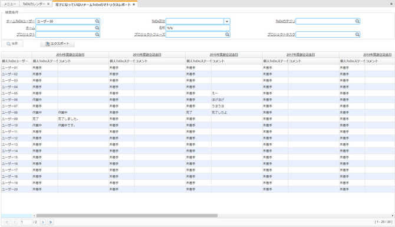Close the マトリクスレポート tab
395x227 pixels.
click(x=134, y=4)
